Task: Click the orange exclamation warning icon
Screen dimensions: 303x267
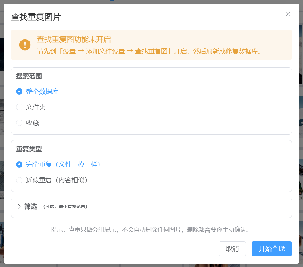Action: [25, 45]
